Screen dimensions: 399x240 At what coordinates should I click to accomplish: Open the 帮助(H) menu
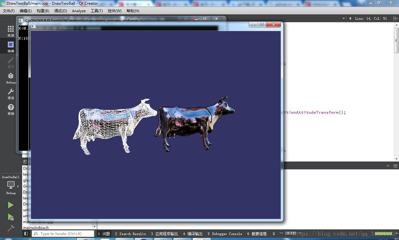tap(133, 11)
